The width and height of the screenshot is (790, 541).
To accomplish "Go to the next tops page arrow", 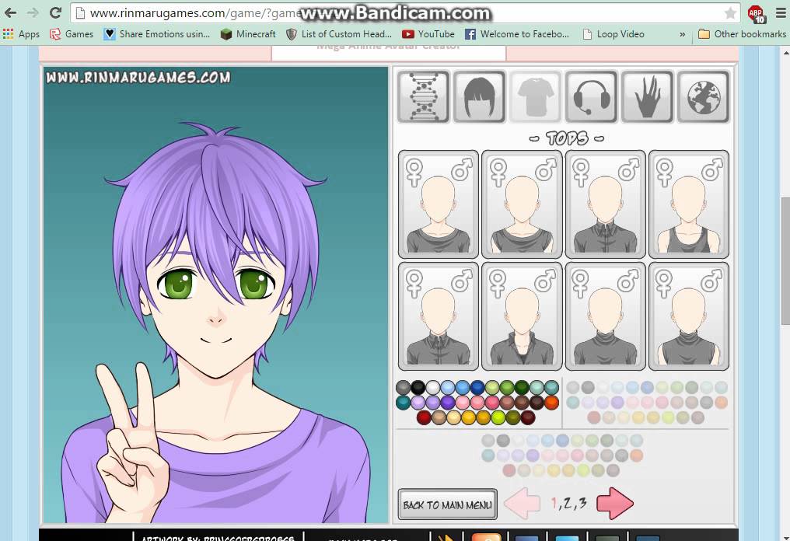I will click(615, 503).
